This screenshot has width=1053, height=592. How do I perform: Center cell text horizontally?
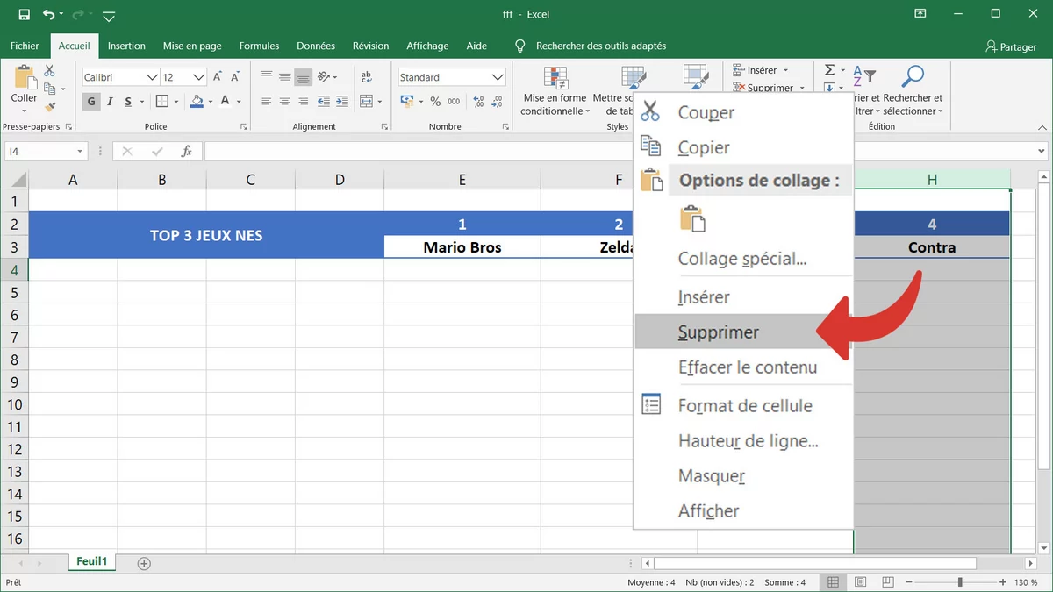(x=284, y=102)
